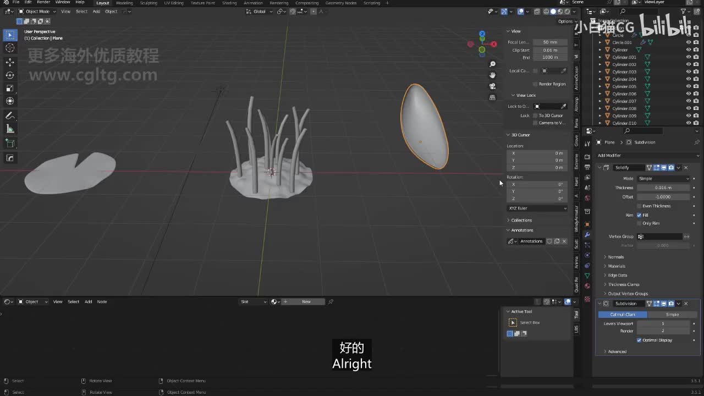Select Catmull-Clark subdivision type

pos(623,315)
